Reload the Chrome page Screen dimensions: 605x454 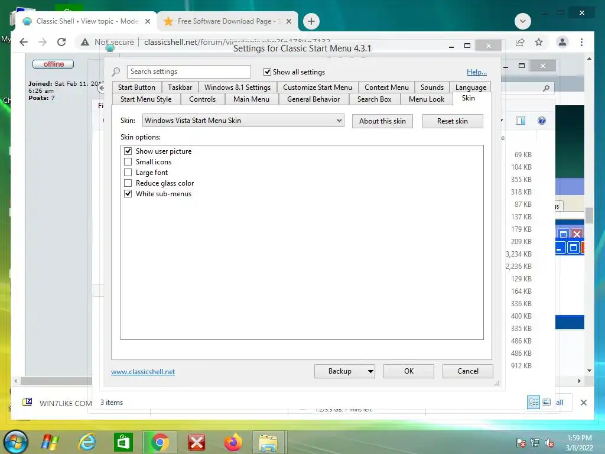(61, 42)
